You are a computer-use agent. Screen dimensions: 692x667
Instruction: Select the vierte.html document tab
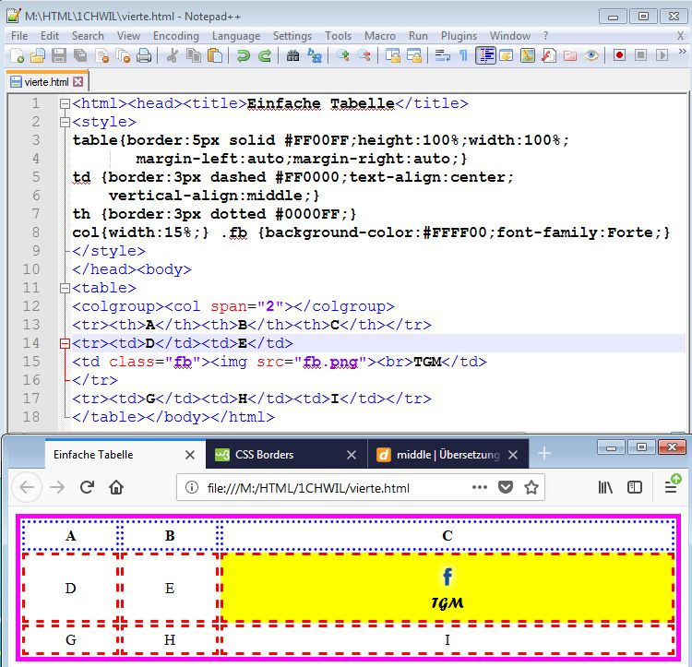point(47,81)
